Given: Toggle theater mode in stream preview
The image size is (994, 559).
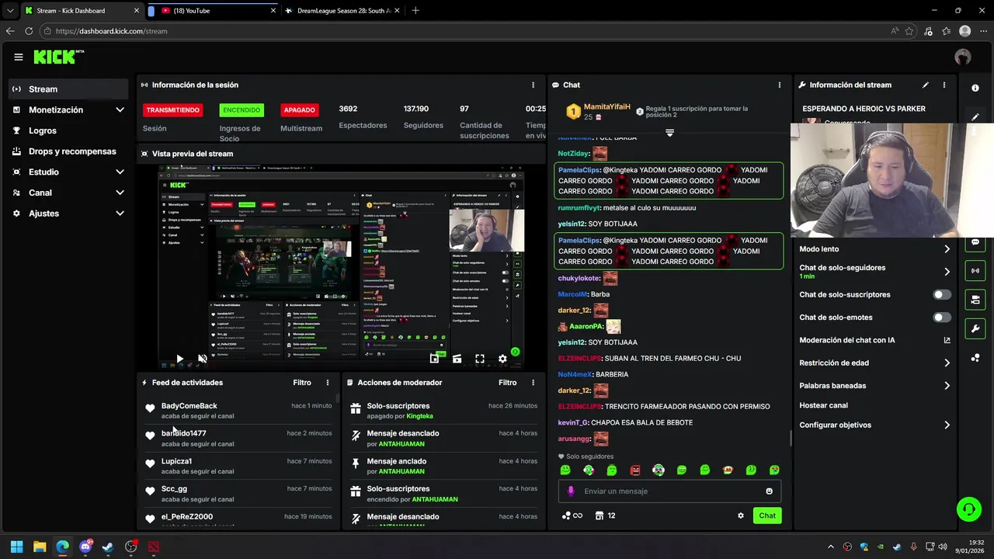Looking at the screenshot, I should coord(457,359).
